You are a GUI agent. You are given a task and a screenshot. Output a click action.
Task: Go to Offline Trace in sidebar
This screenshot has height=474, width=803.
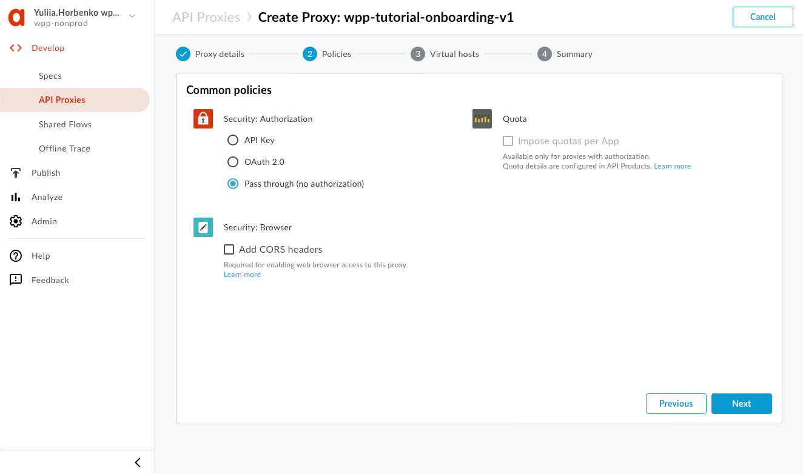(x=64, y=149)
